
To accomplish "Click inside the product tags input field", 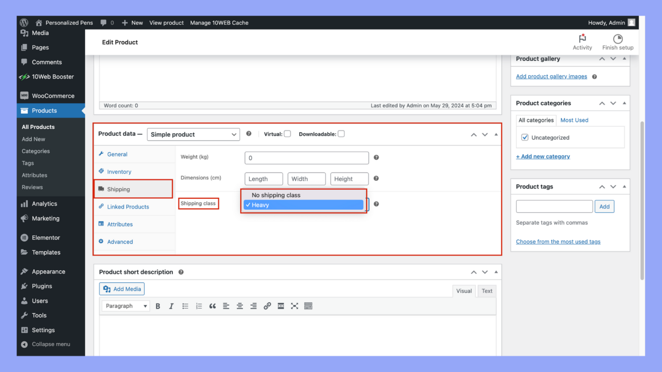I will (554, 206).
